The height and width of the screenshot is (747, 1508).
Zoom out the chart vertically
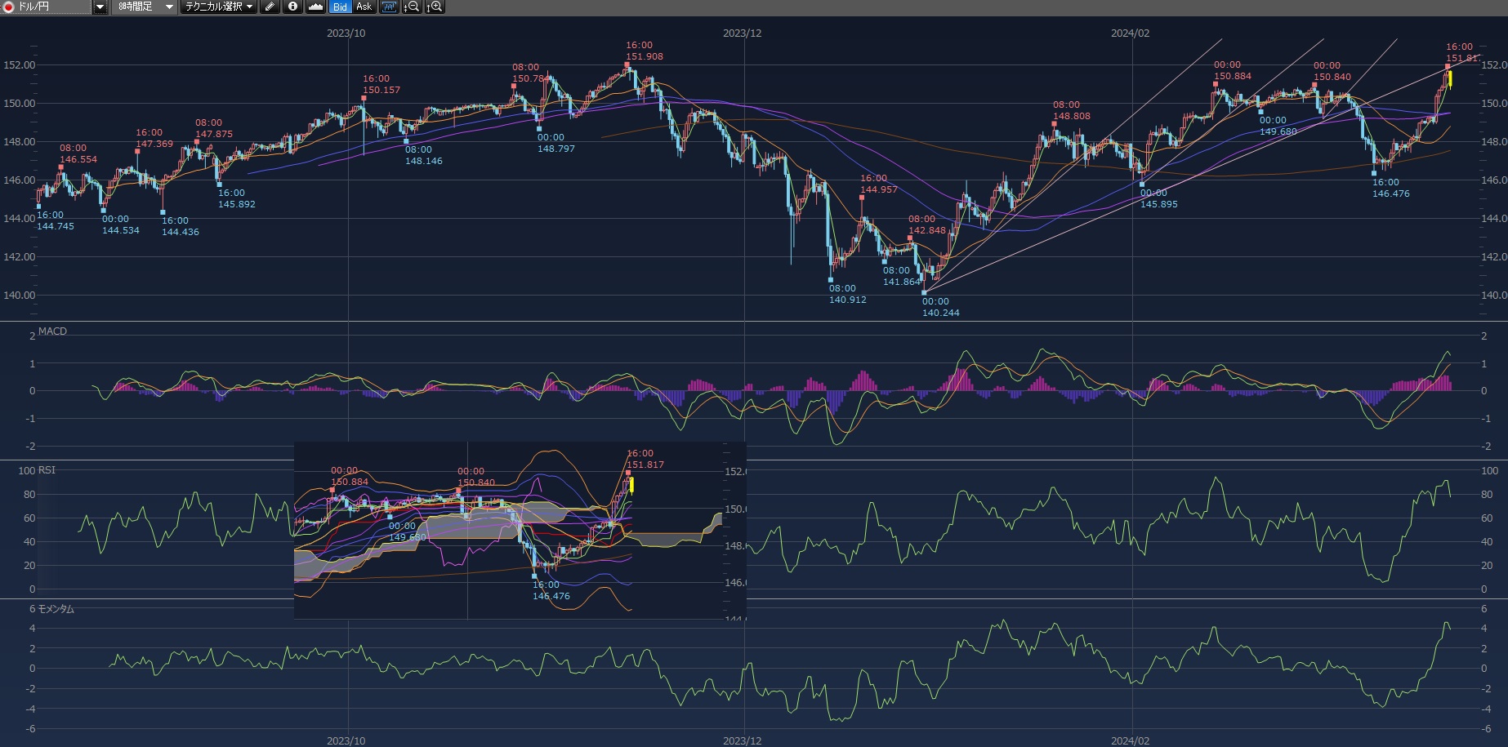tap(412, 7)
